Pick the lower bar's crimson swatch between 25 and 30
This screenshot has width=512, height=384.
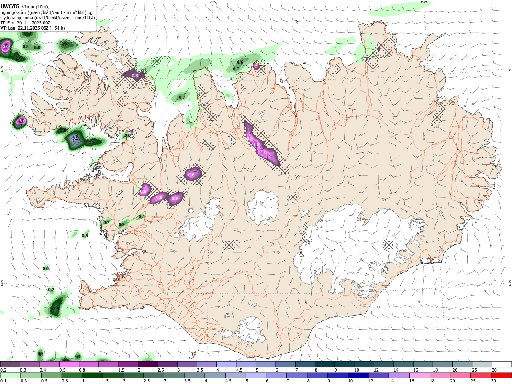[480, 375]
